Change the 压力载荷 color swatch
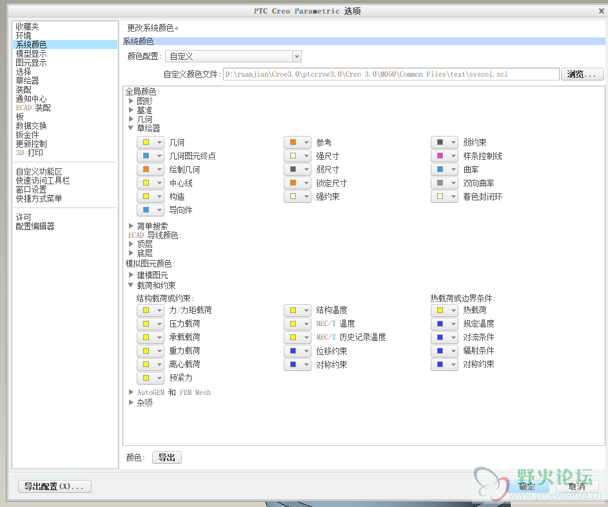The width and height of the screenshot is (608, 507). tap(150, 324)
